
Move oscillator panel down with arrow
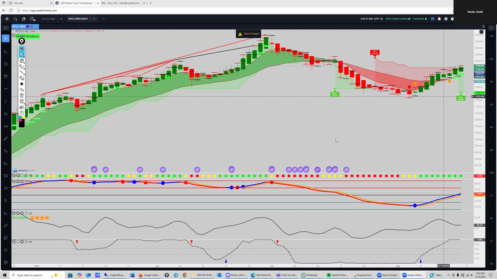click(x=18, y=182)
